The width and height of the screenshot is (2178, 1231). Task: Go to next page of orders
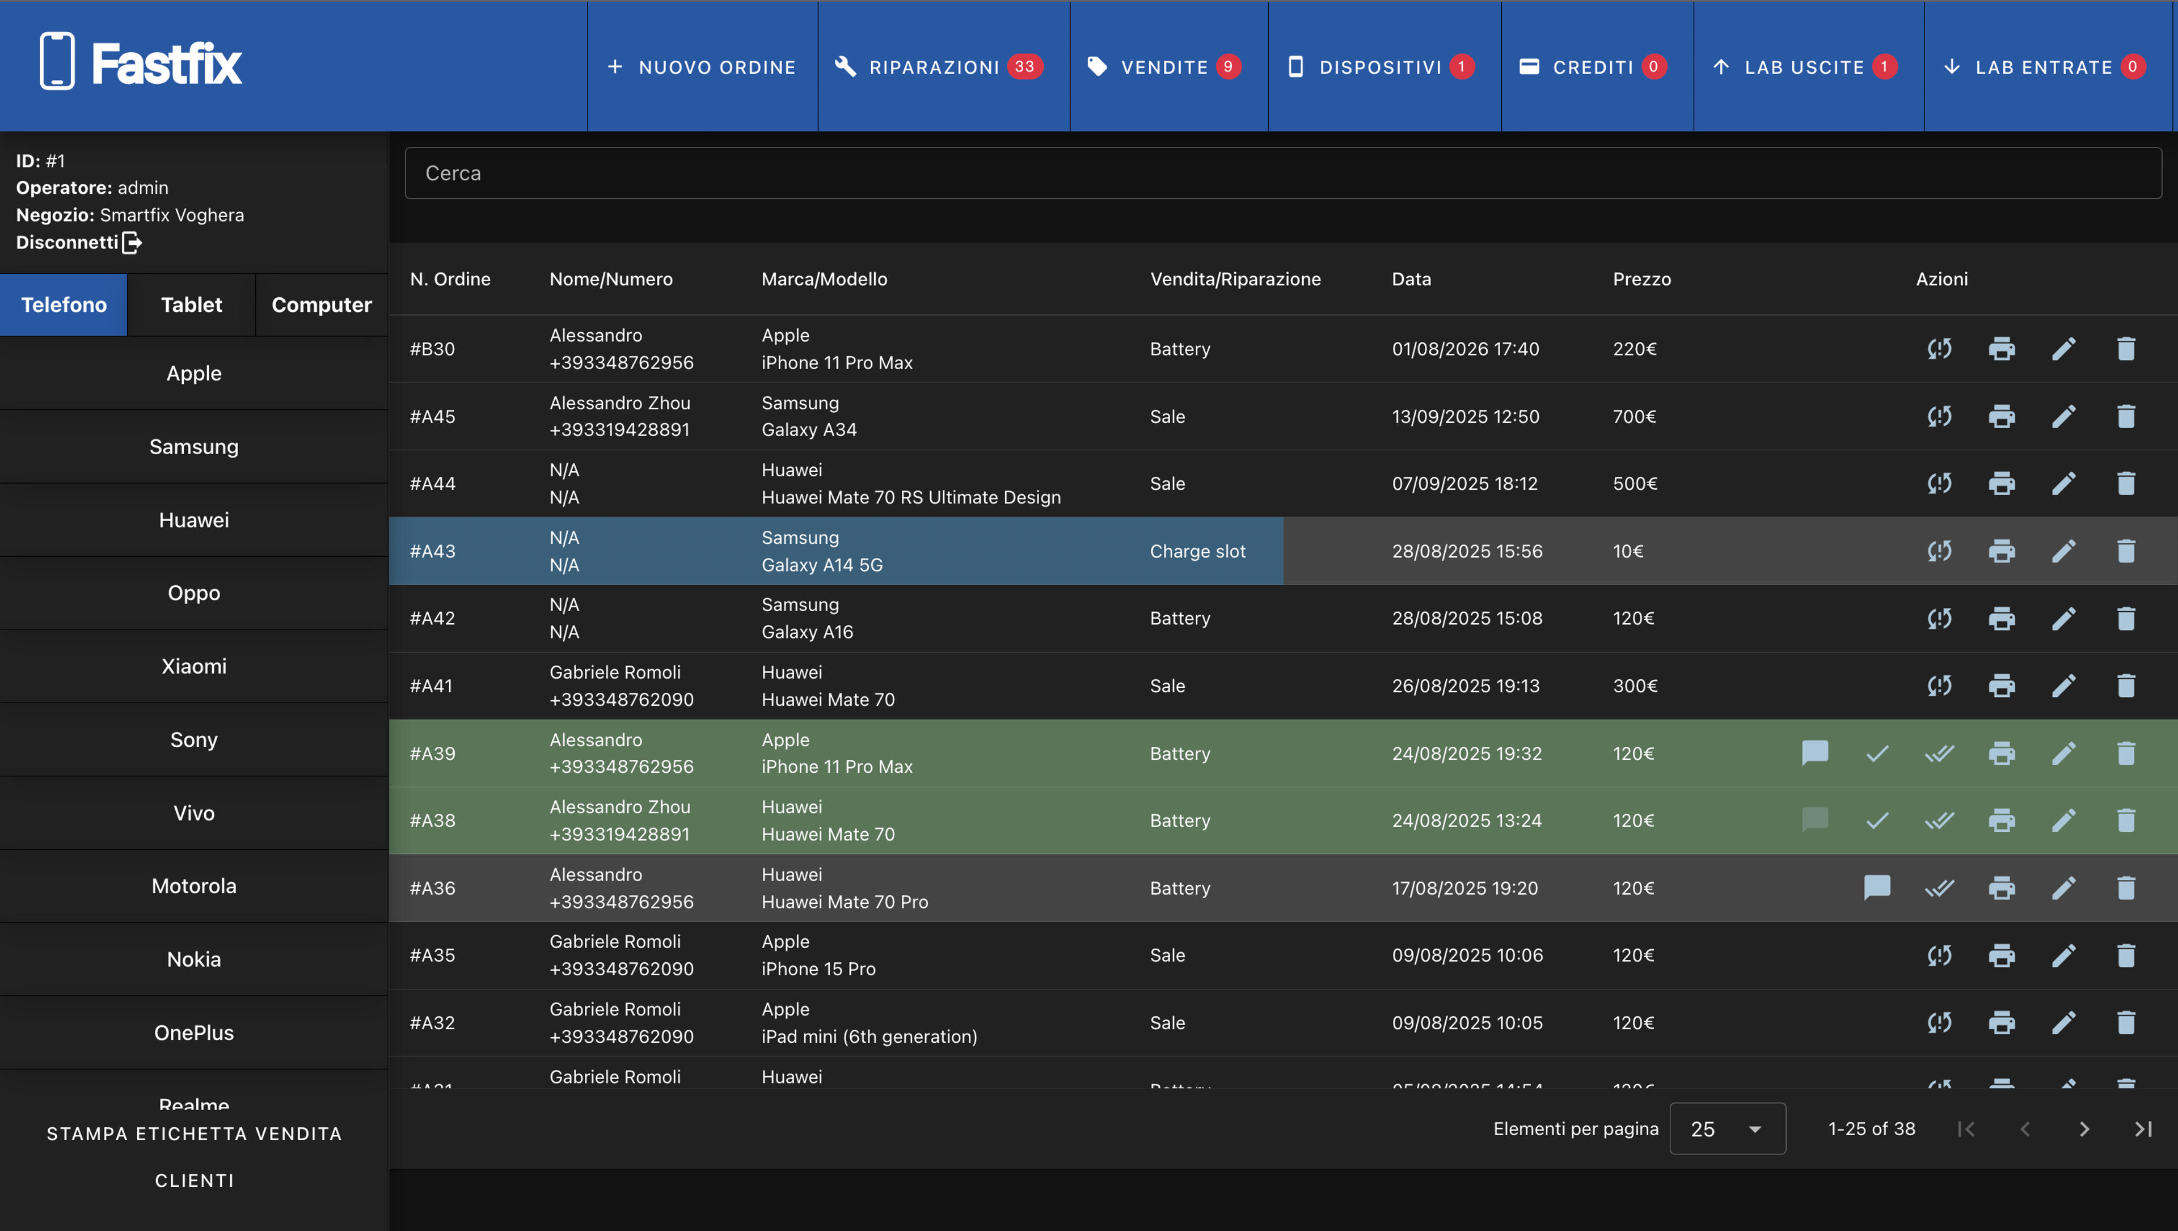click(2084, 1129)
